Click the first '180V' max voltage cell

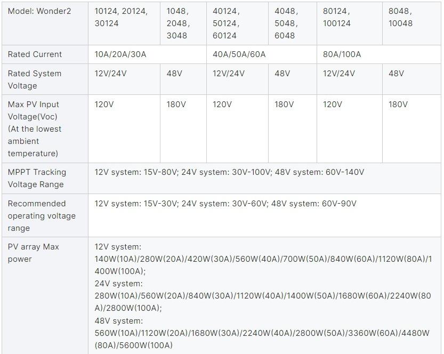pyautogui.click(x=176, y=104)
